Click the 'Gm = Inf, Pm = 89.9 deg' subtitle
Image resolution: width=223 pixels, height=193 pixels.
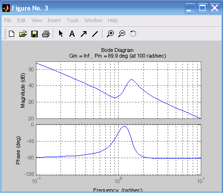(118, 56)
